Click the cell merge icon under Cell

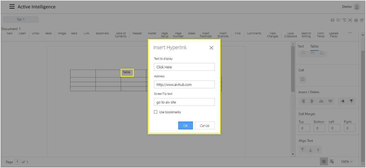point(303,79)
